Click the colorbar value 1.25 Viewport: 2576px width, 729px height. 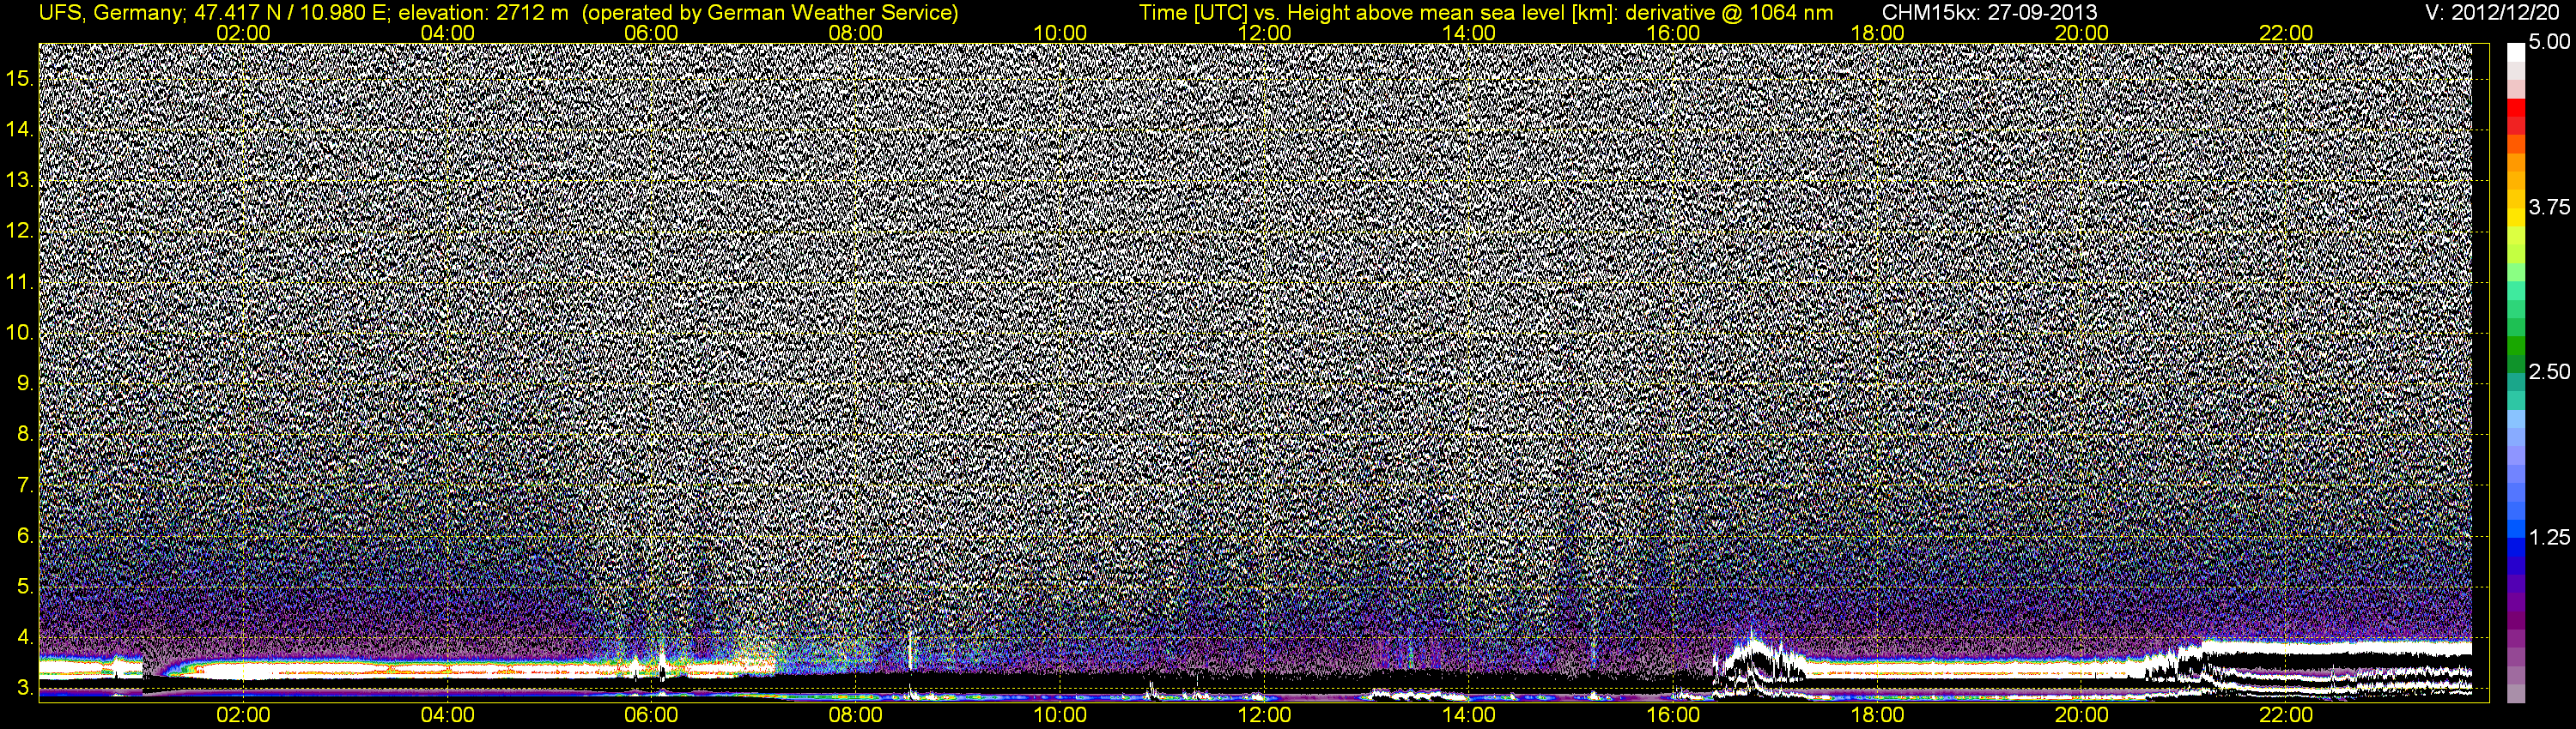(x=2549, y=537)
